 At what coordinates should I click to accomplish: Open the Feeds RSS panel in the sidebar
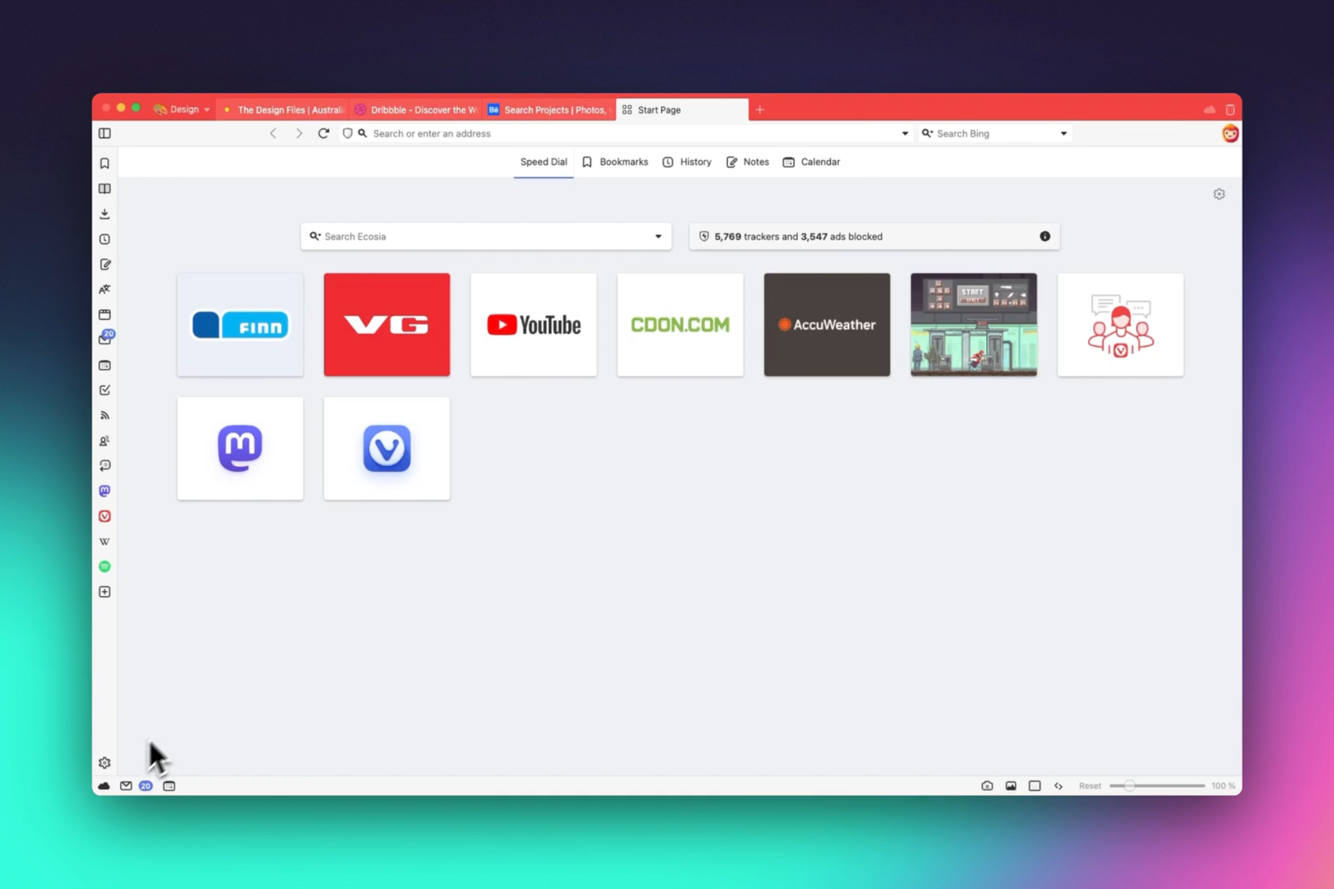click(x=105, y=415)
